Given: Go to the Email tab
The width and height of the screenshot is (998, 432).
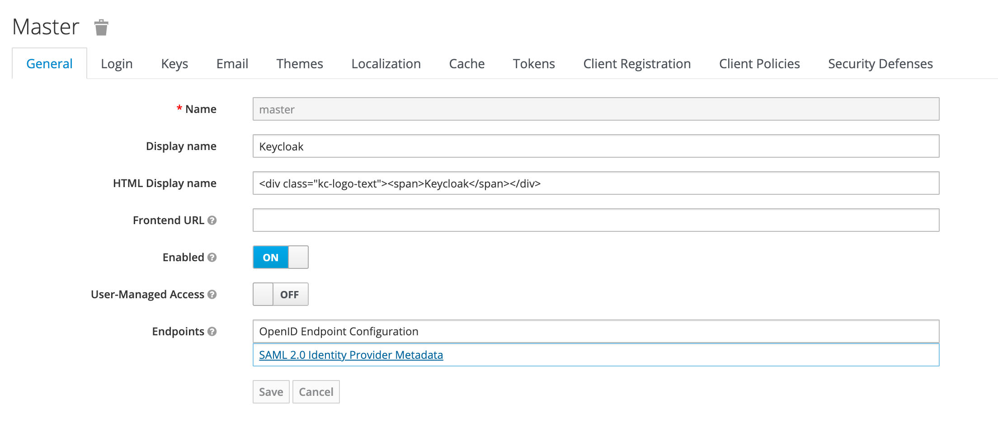Looking at the screenshot, I should pos(232,64).
